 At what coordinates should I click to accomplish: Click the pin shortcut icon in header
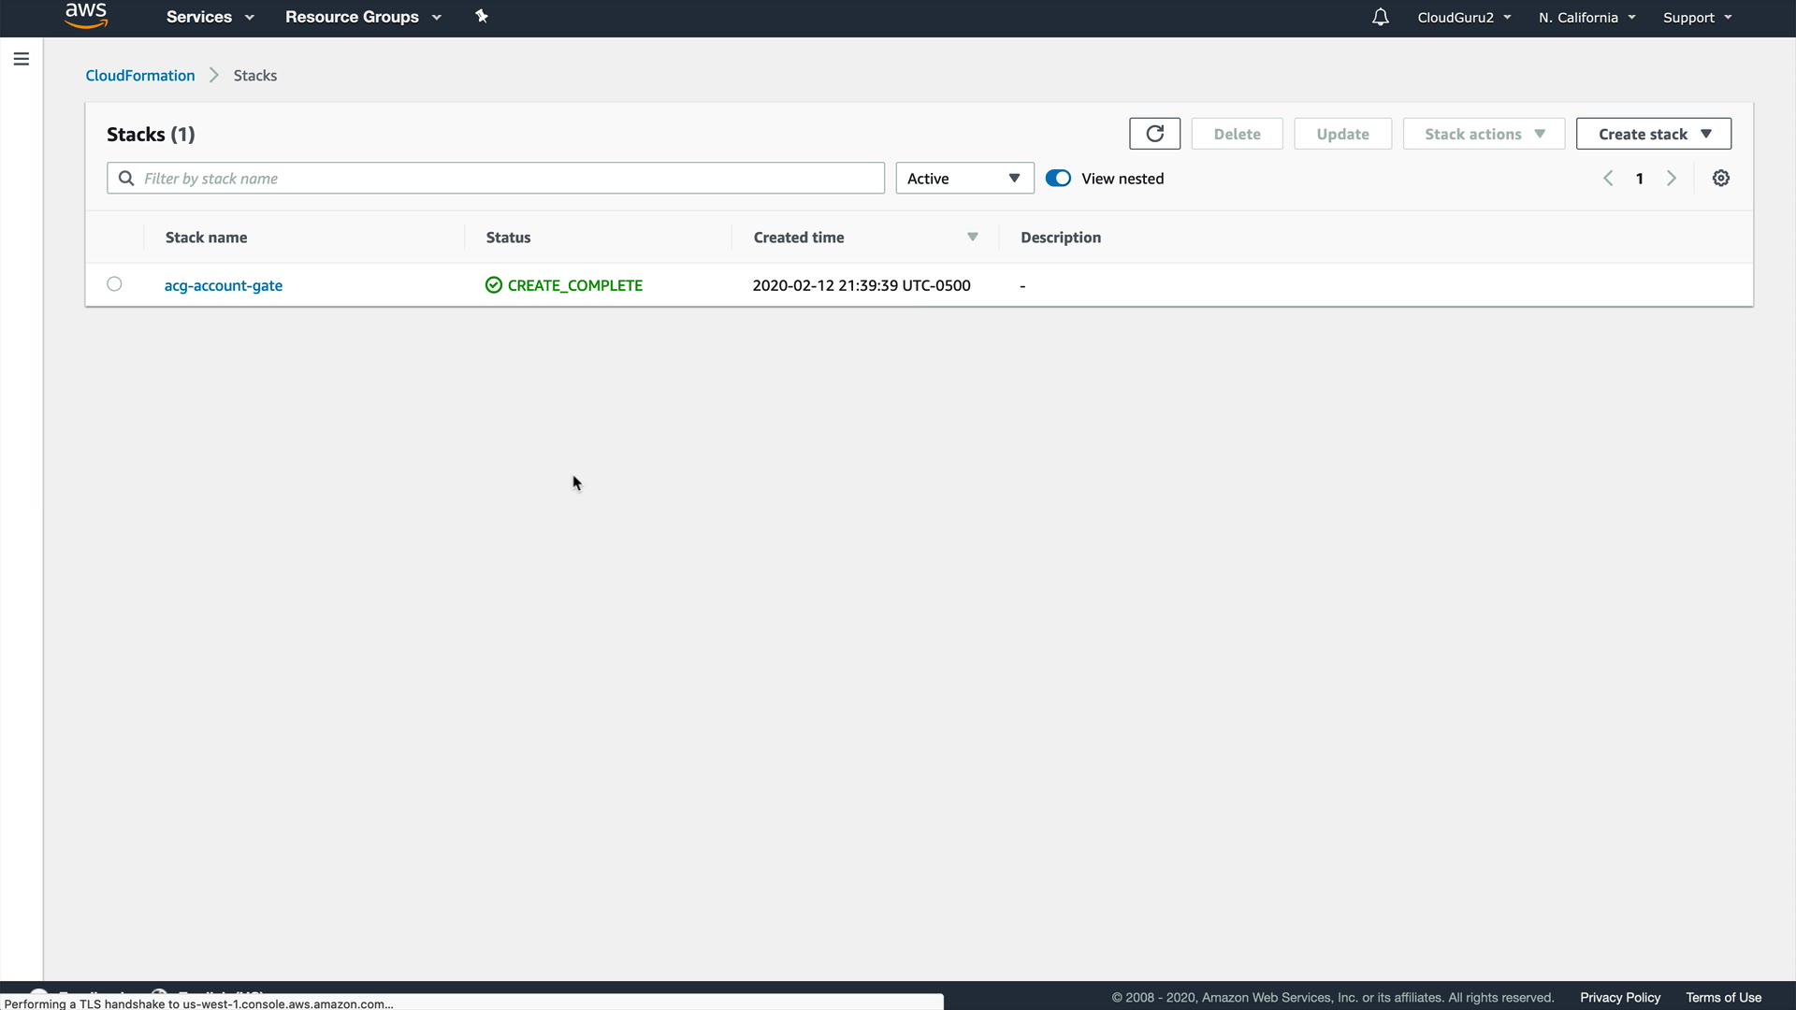pos(482,17)
